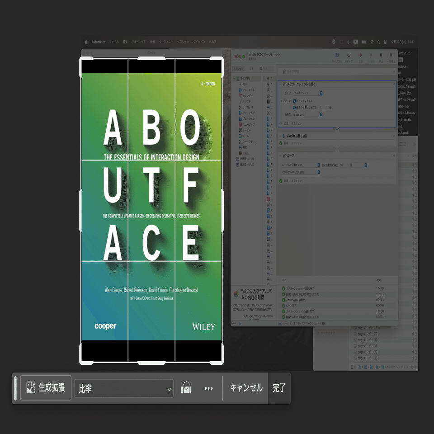Open the ファイル menu in the menu bar

pos(114,42)
